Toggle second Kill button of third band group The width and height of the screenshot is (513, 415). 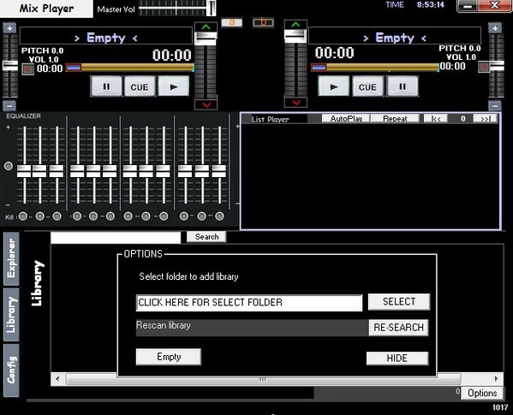(146, 216)
